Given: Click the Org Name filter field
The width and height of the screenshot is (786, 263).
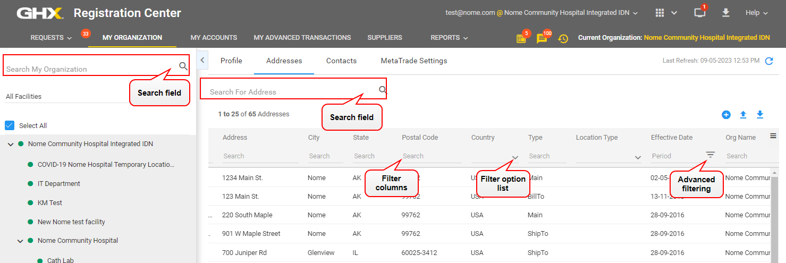Looking at the screenshot, I should (748, 156).
